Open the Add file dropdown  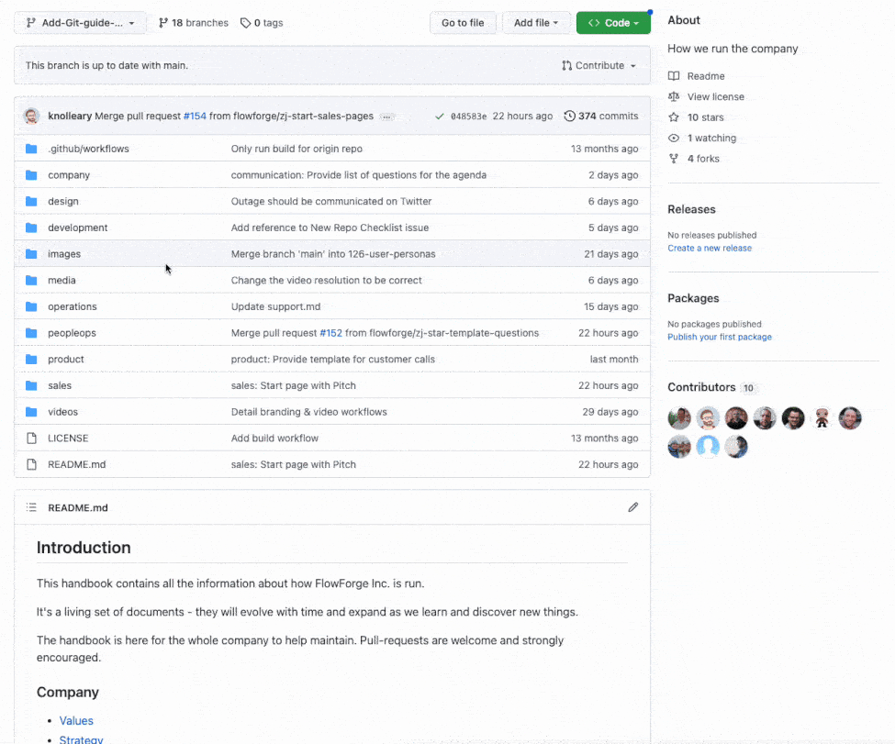(x=536, y=22)
